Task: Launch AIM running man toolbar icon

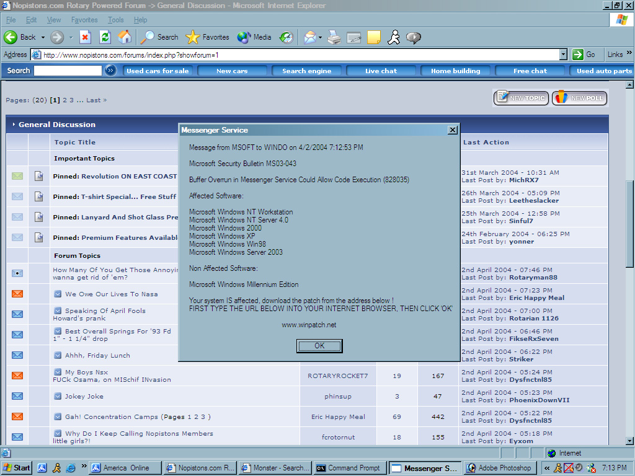Action: tap(394, 37)
